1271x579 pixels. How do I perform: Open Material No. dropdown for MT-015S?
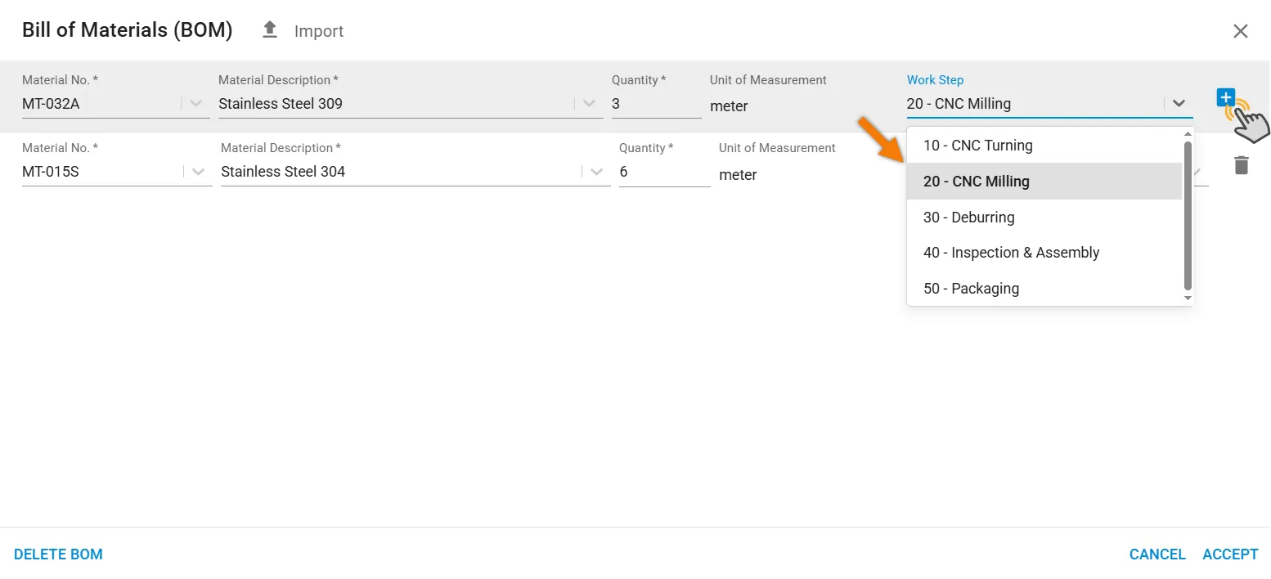[x=198, y=172]
